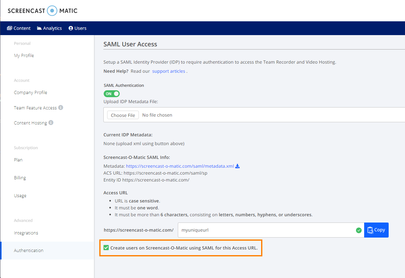
Task: Copy the access URL
Action: pos(376,230)
